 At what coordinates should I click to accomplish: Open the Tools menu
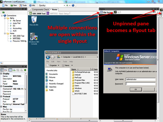23,5
